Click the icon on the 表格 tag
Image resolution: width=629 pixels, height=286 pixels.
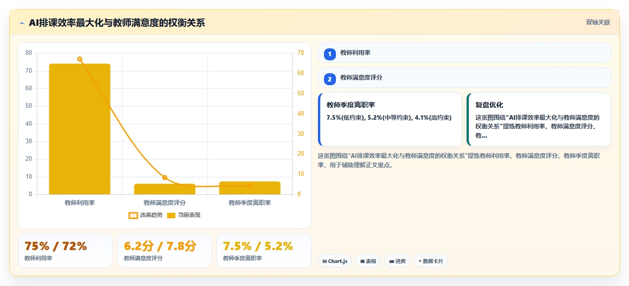point(362,261)
